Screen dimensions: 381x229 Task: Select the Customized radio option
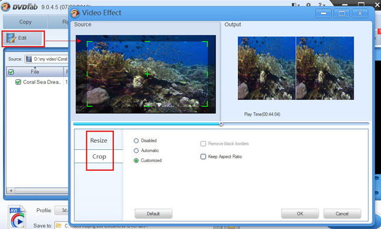pyautogui.click(x=136, y=161)
